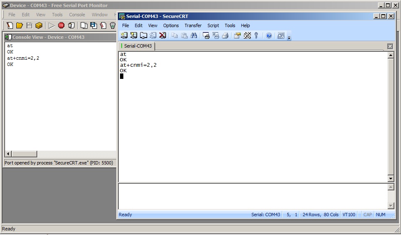
Task: Click the clear page trash icon
Action: point(72,25)
